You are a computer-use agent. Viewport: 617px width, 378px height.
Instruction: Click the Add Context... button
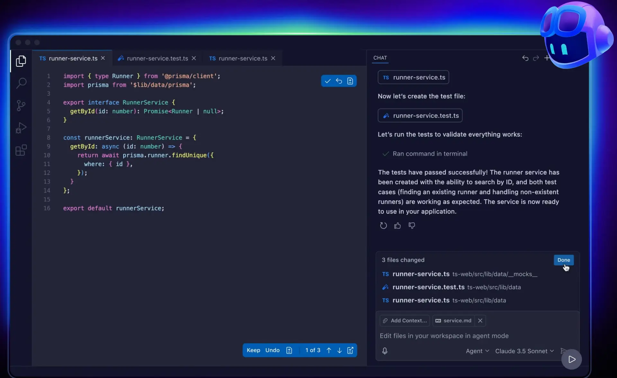click(x=405, y=321)
